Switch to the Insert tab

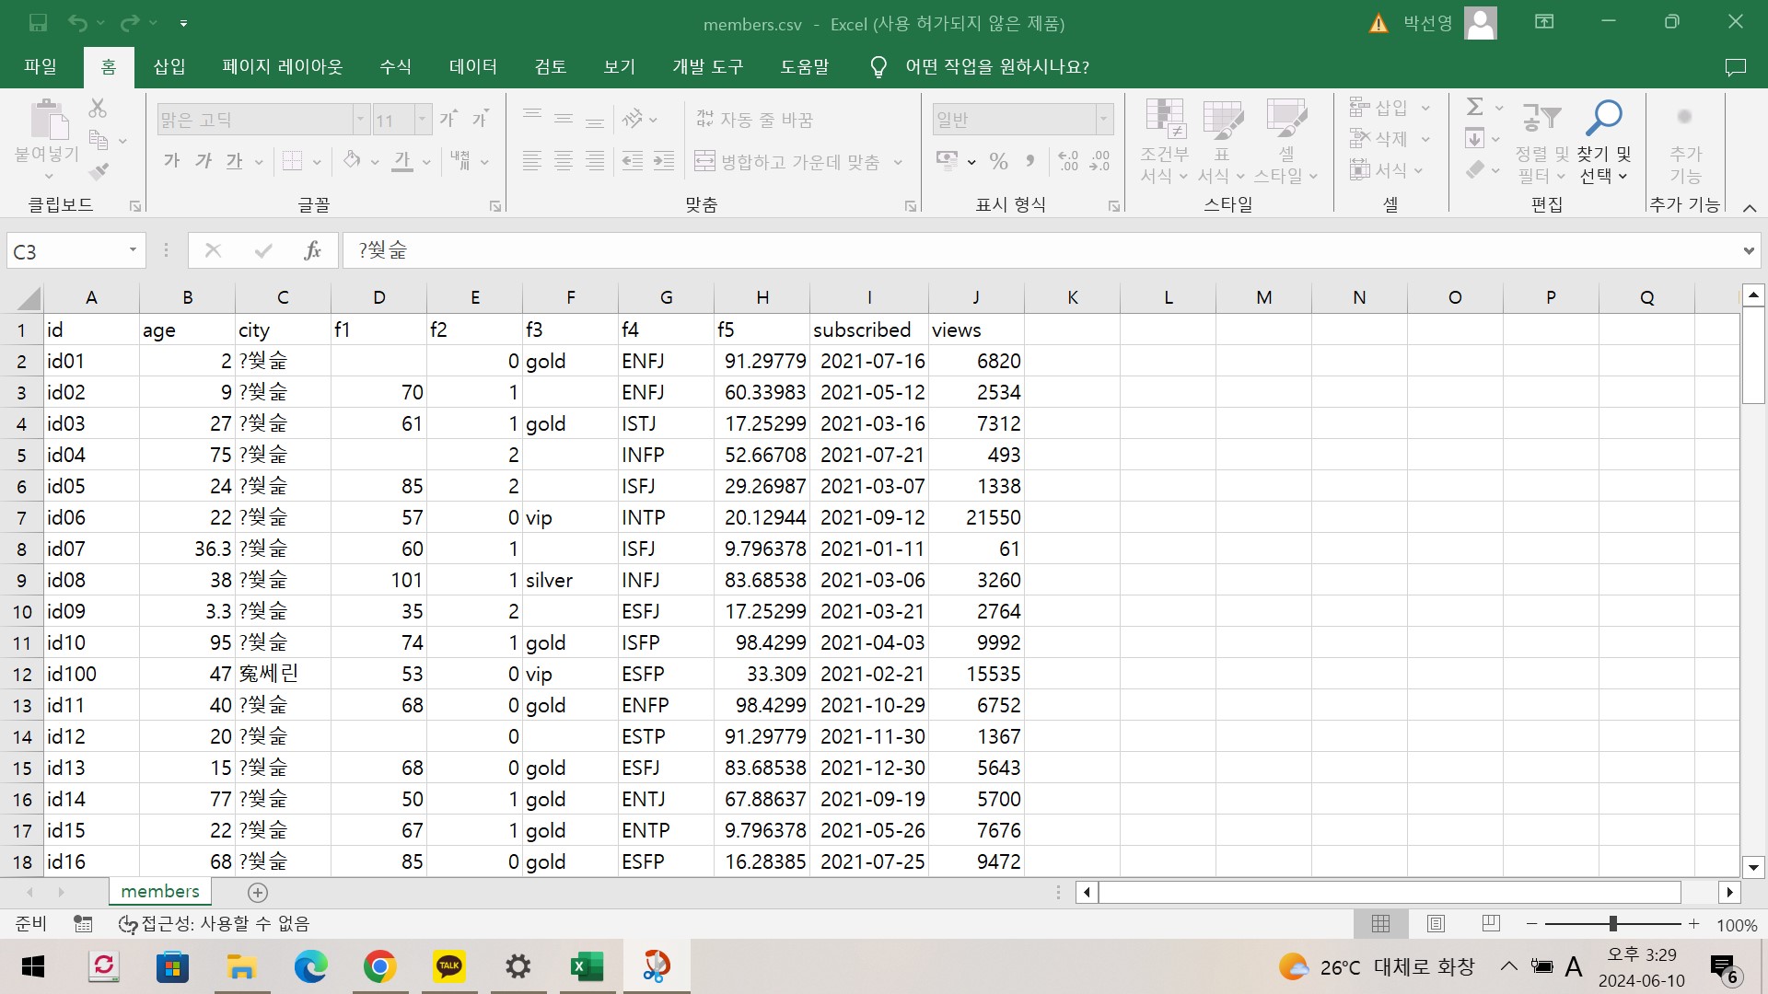(169, 67)
